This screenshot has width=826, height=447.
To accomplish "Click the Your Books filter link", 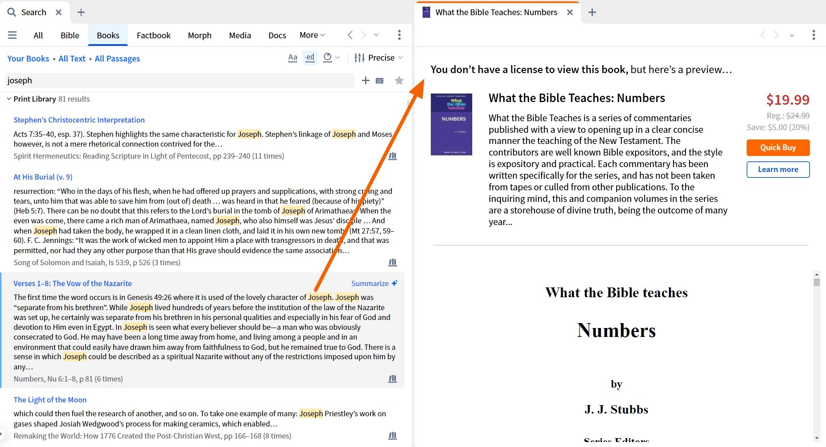I will pos(28,58).
